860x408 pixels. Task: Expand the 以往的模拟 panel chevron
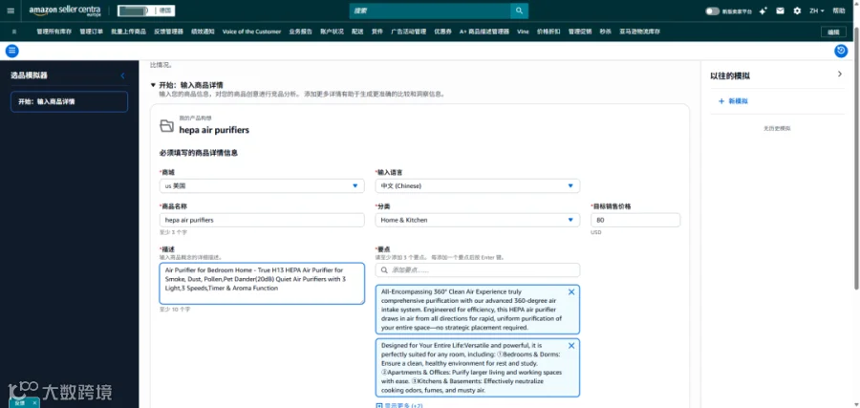(840, 74)
